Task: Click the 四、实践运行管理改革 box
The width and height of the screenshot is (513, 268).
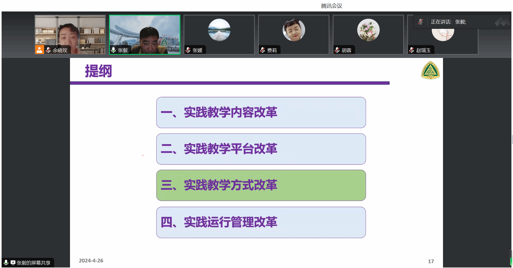Action: coord(261,222)
